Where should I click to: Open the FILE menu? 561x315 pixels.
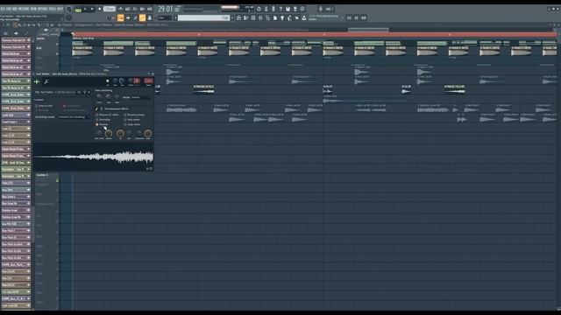(x=3, y=9)
